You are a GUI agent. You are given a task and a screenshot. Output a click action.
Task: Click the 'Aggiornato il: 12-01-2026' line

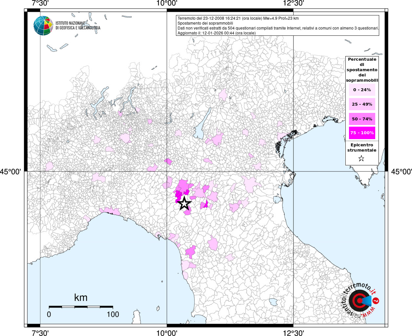tap(216, 33)
